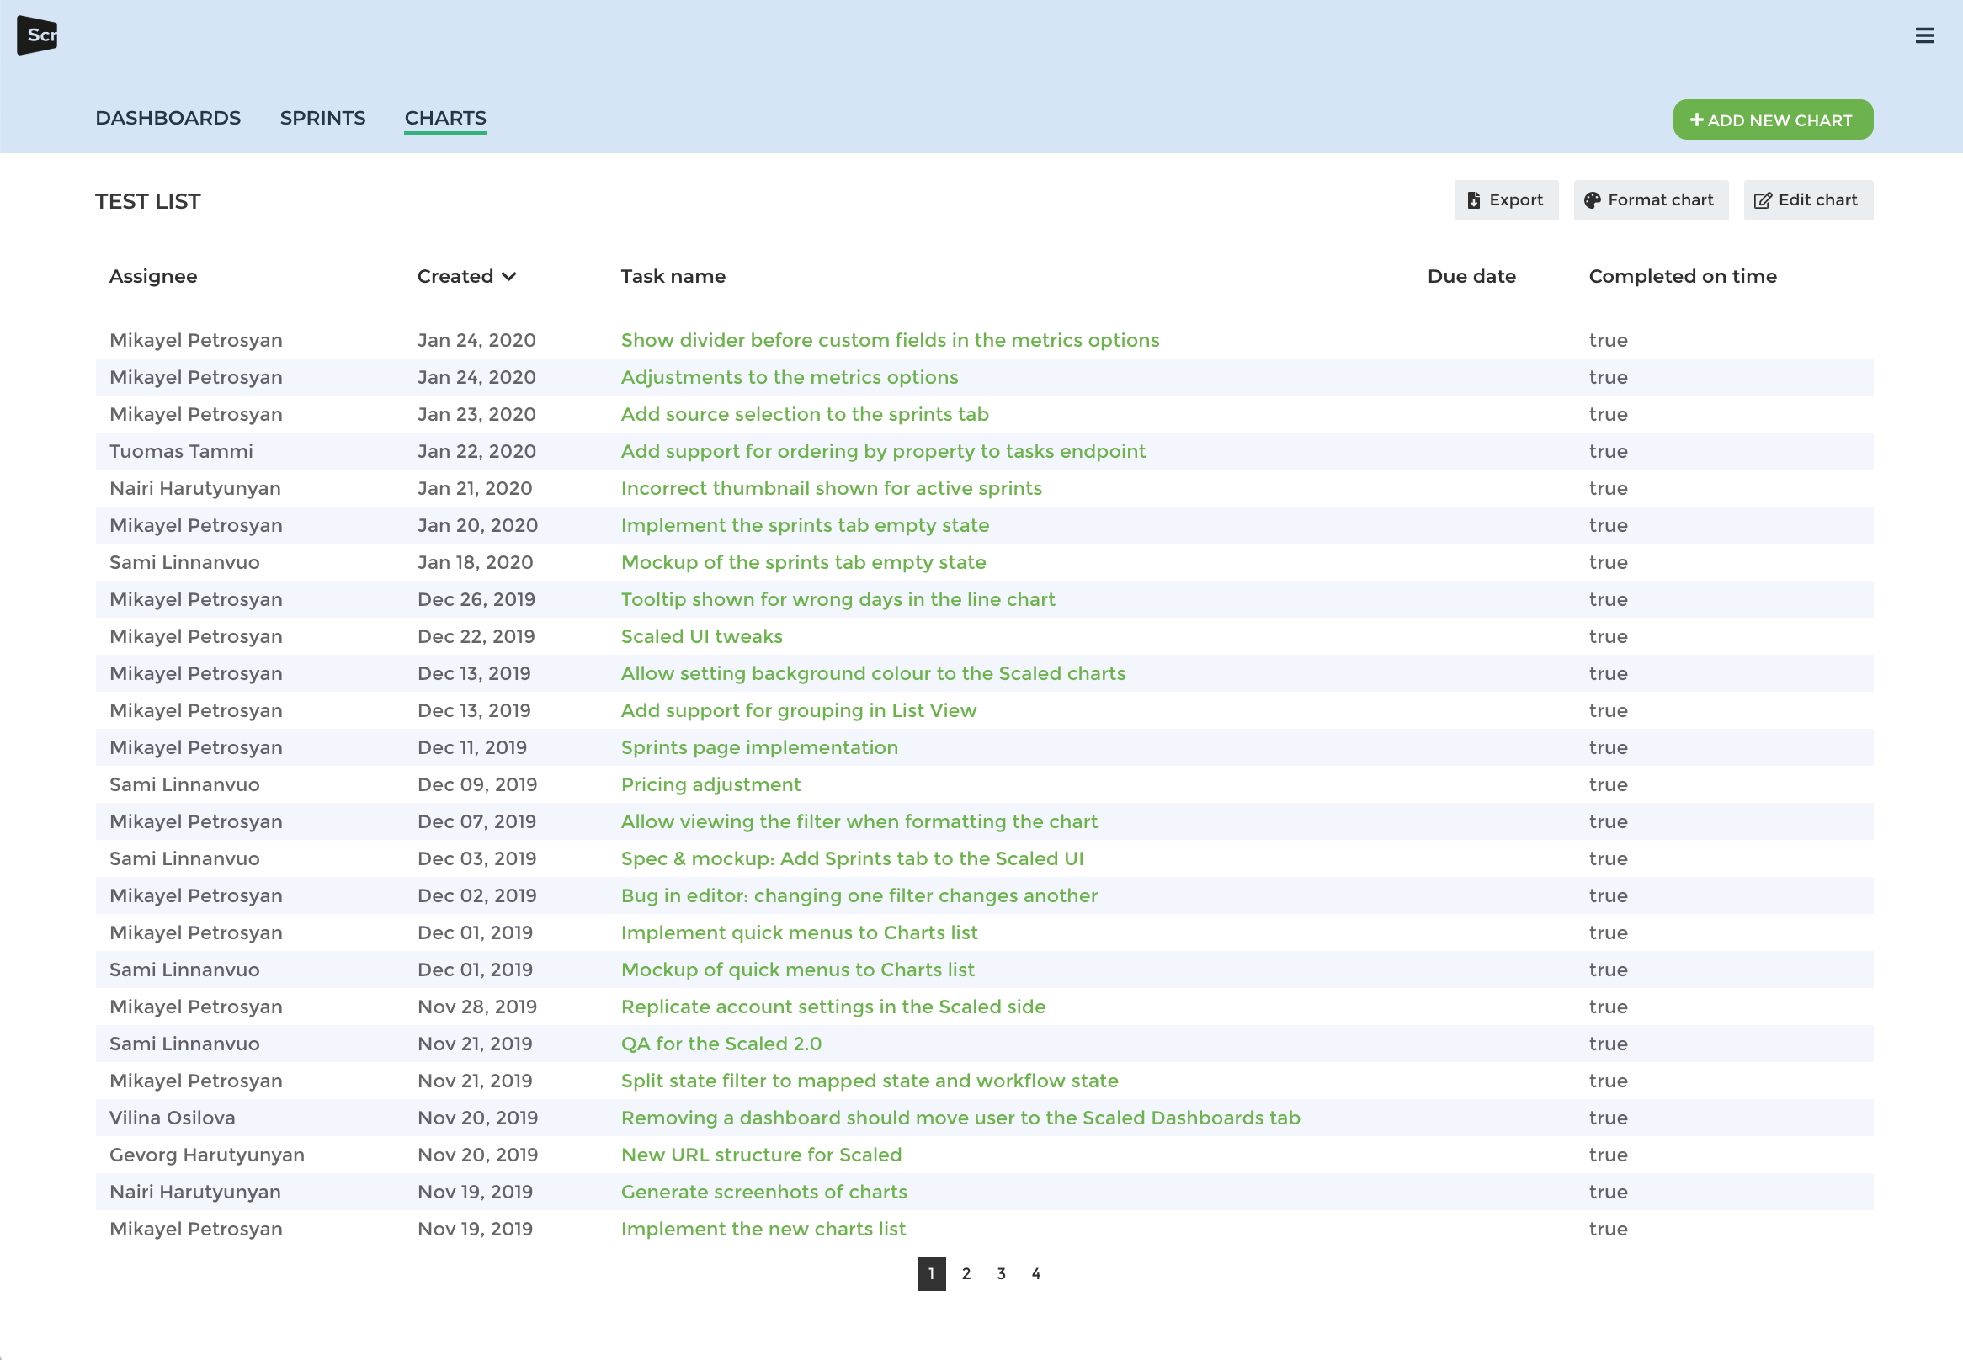Click the Screenful logo icon
The width and height of the screenshot is (1963, 1360).
(x=38, y=36)
